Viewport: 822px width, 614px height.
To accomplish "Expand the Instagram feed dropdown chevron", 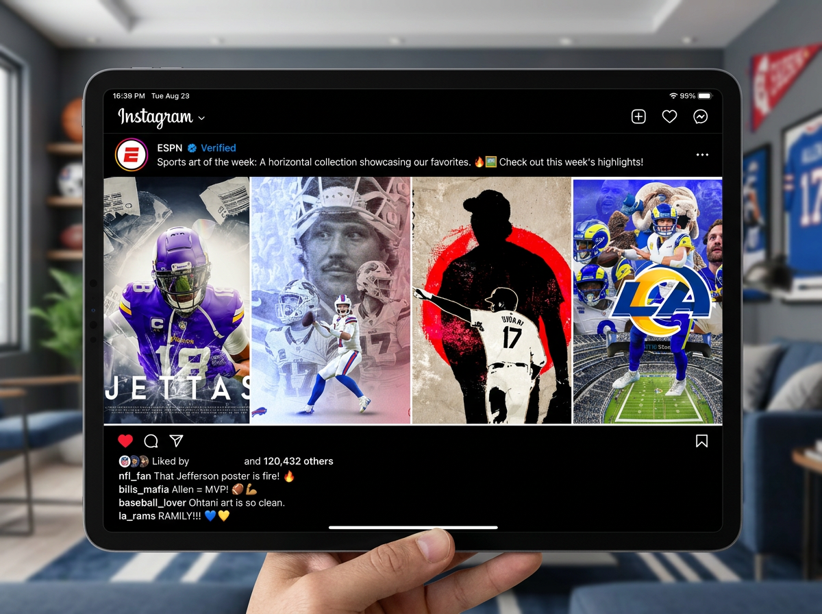I will pyautogui.click(x=201, y=119).
